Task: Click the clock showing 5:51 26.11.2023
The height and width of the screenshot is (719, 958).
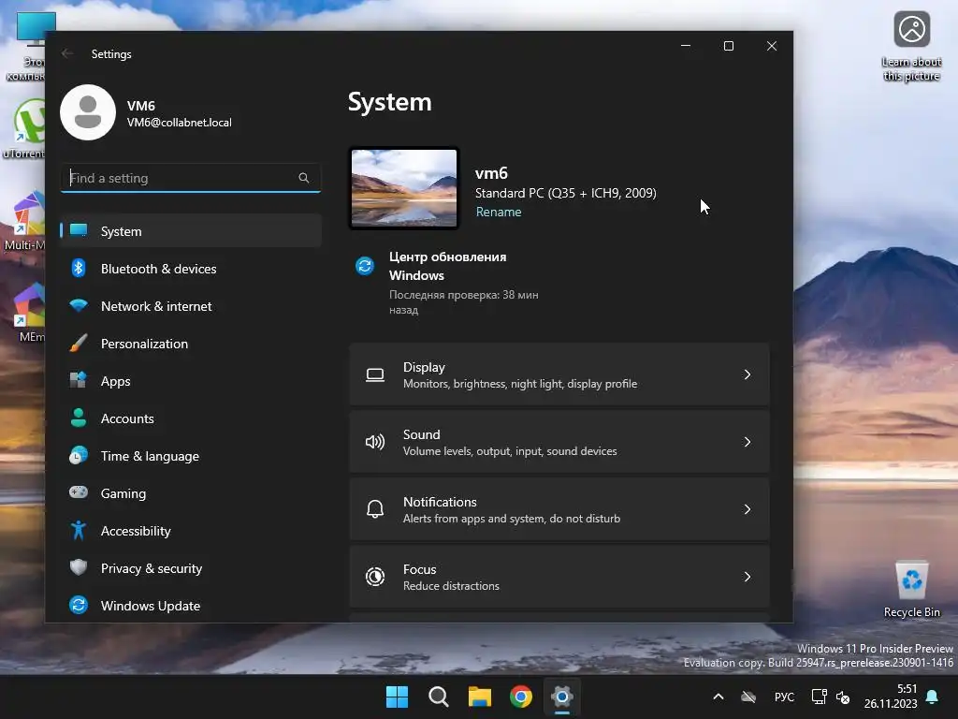Action: (x=891, y=697)
